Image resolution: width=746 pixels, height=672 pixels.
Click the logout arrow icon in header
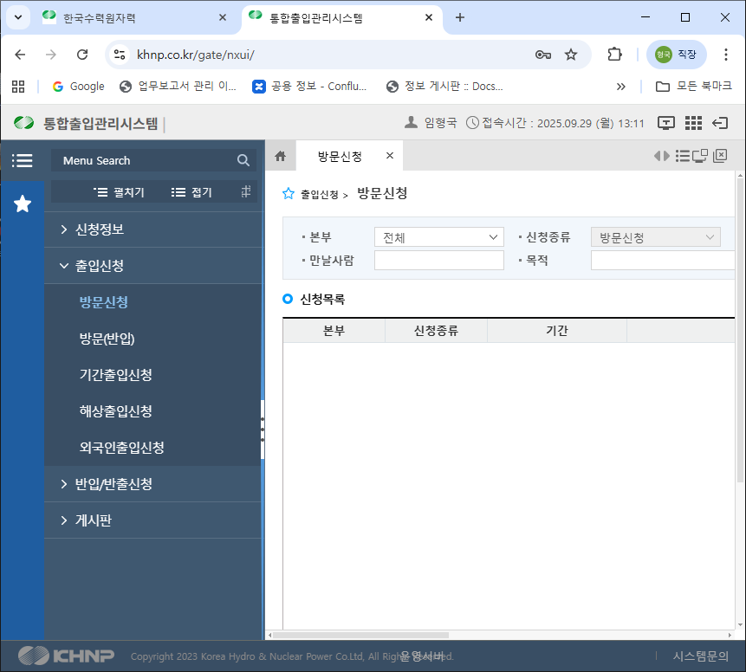point(719,123)
